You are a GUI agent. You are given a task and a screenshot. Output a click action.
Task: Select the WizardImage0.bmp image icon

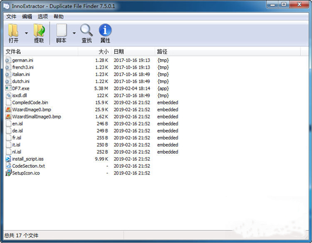coord(8,109)
